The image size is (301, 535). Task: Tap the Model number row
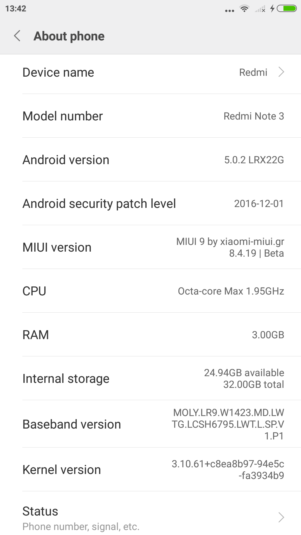click(x=151, y=116)
